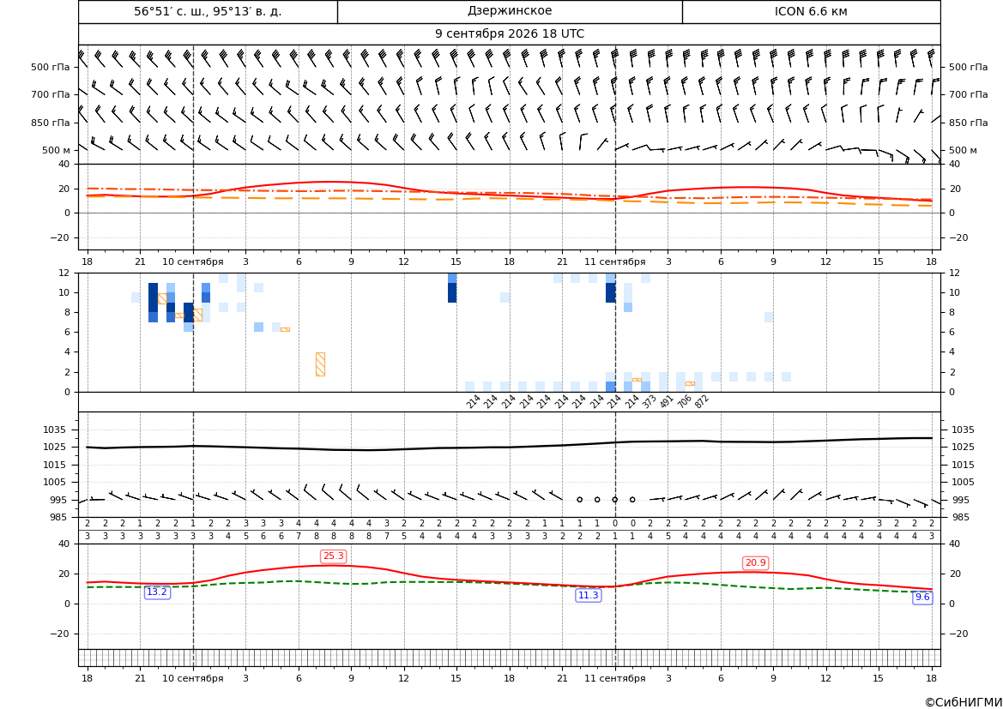Click the coordinates 56°51′ с. ш. header cell
Image resolution: width=1003 pixels, height=709 pixels.
click(208, 11)
